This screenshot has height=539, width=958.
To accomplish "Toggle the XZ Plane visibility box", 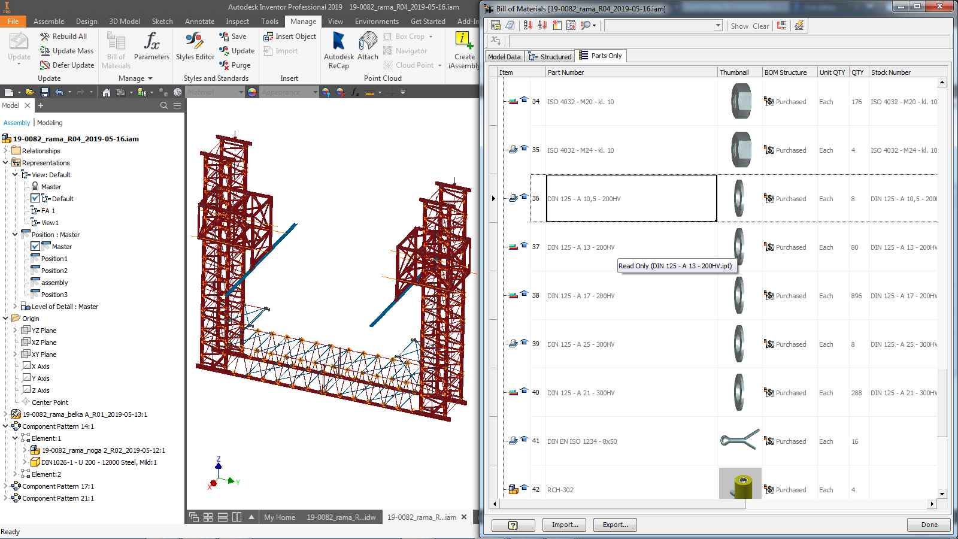I will (x=26, y=342).
